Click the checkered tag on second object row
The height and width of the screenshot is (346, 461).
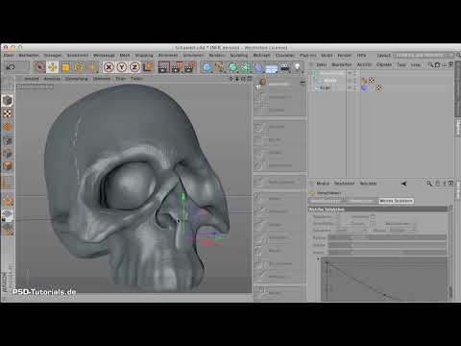(x=372, y=81)
